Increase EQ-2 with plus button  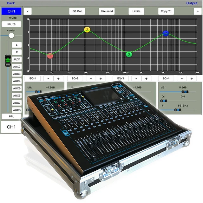tap(101, 79)
